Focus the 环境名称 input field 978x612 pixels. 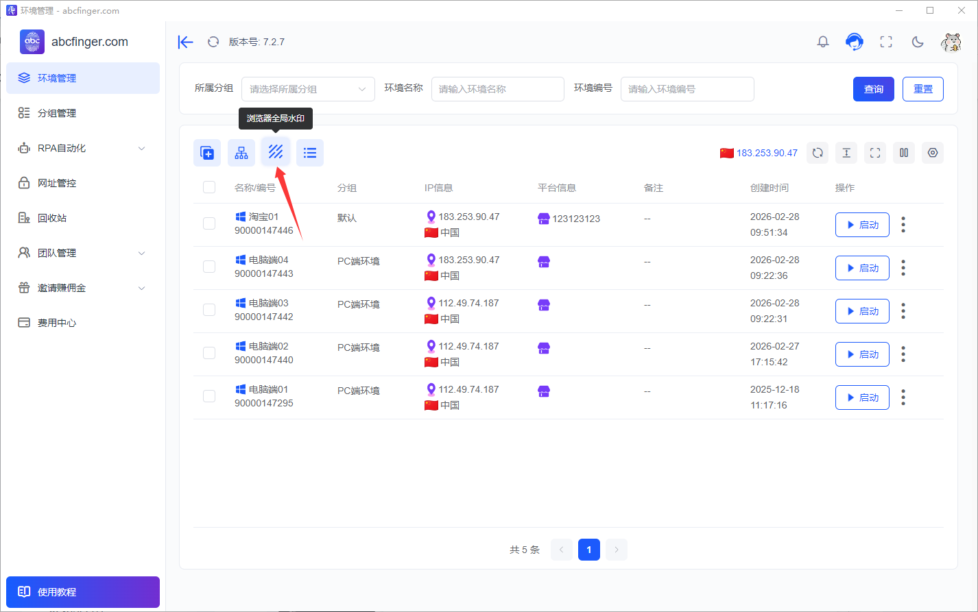tap(498, 89)
